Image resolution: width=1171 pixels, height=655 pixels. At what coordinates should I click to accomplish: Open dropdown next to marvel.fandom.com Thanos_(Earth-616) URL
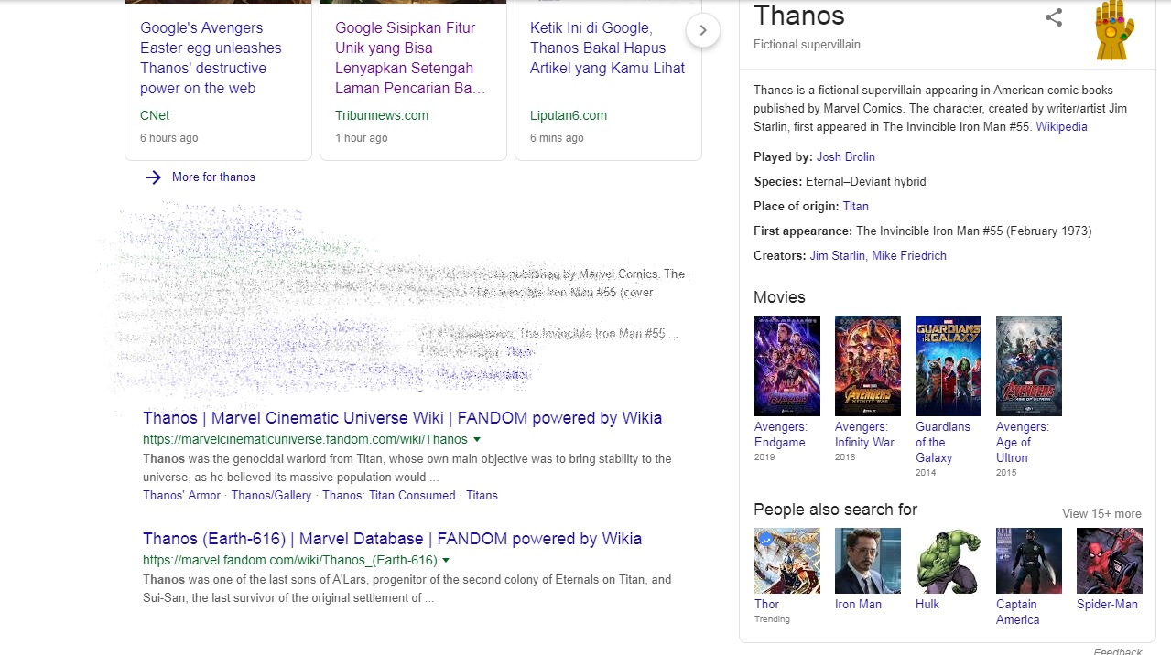[446, 561]
